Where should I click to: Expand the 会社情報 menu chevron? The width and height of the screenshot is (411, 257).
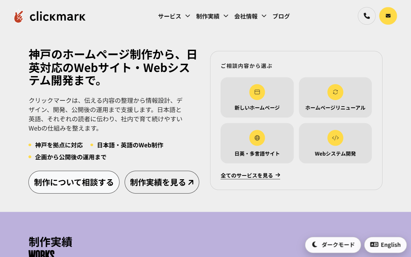click(x=264, y=16)
